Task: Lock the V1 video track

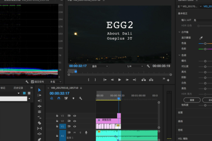Action: click(57, 126)
